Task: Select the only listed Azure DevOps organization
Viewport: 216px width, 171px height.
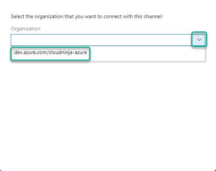Action: click(x=51, y=53)
